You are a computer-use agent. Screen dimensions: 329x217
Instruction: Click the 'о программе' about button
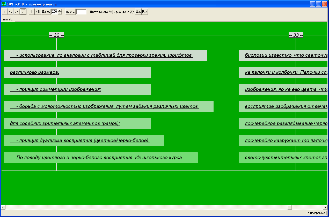(x=316, y=213)
